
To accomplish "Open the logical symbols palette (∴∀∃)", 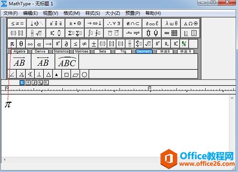I will 113,23.
